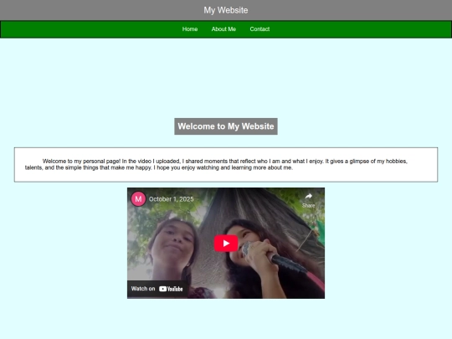Open the Contact navigation link

(259, 29)
